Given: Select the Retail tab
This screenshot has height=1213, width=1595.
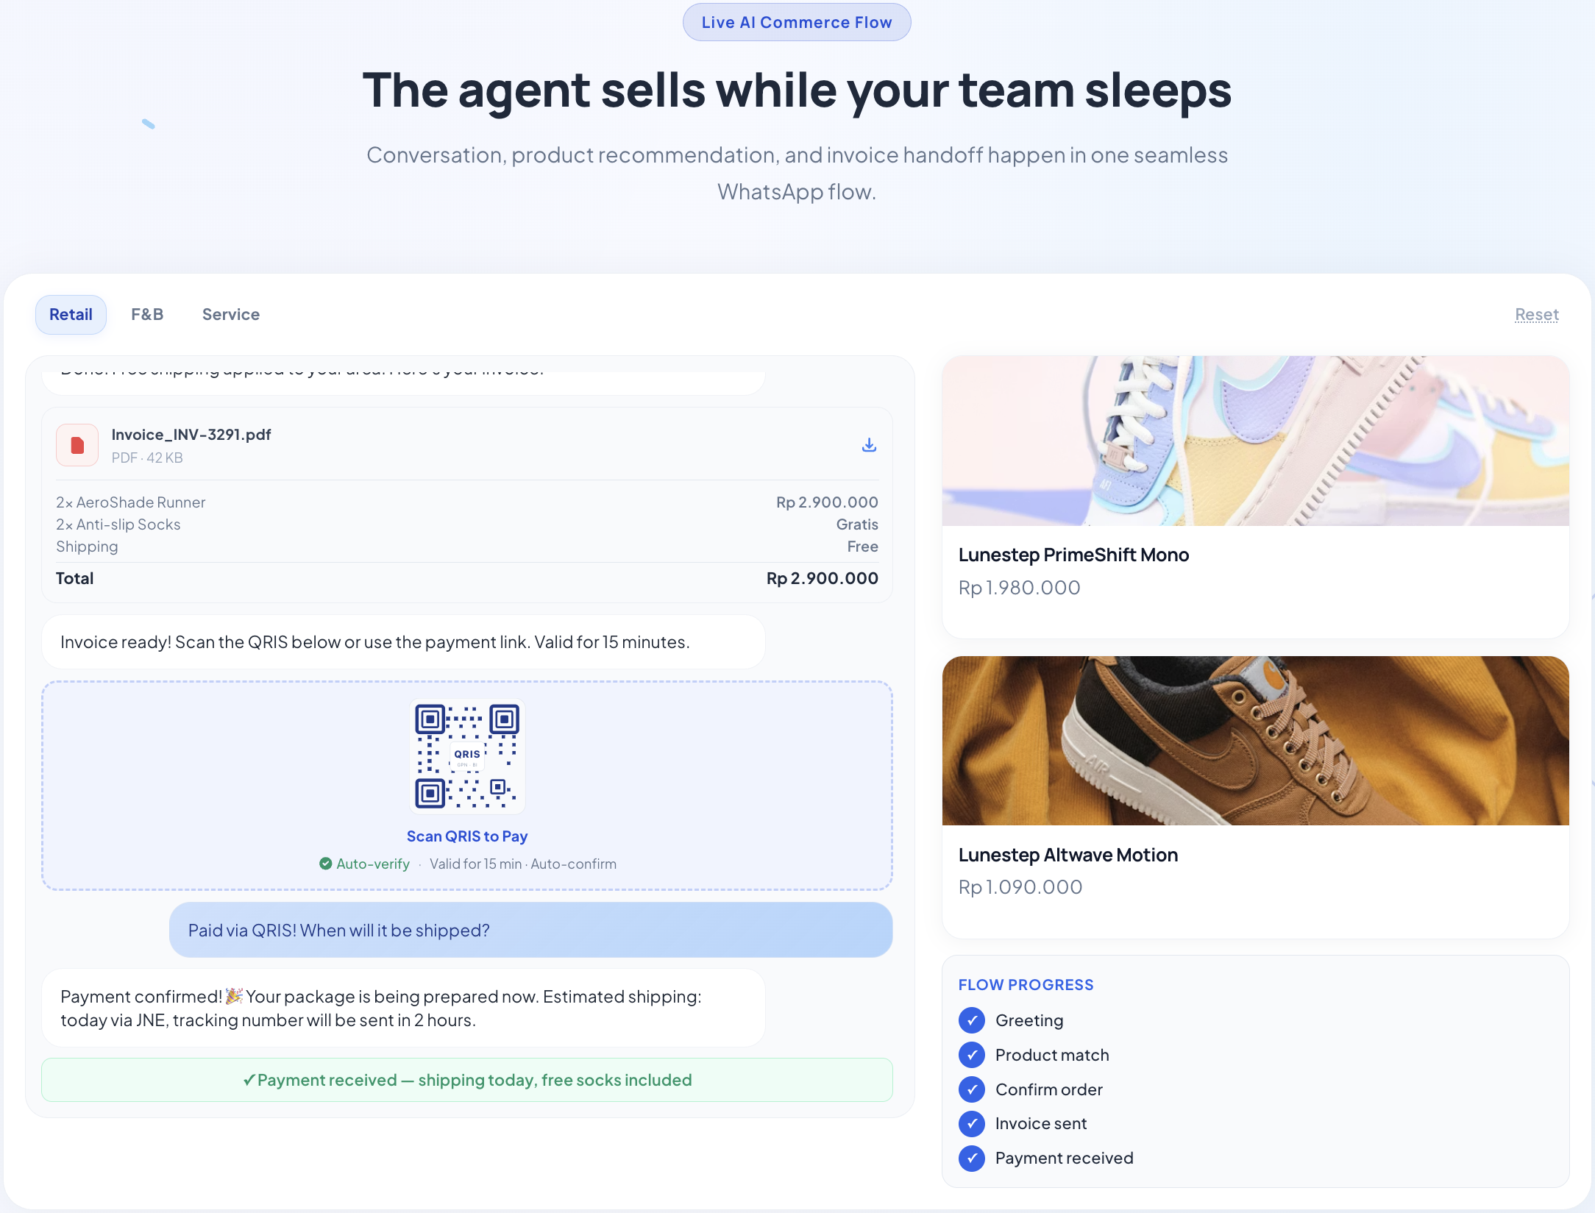Looking at the screenshot, I should coord(71,314).
